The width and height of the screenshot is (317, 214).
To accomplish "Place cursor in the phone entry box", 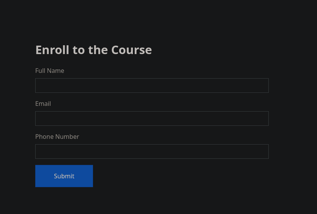I will [152, 151].
